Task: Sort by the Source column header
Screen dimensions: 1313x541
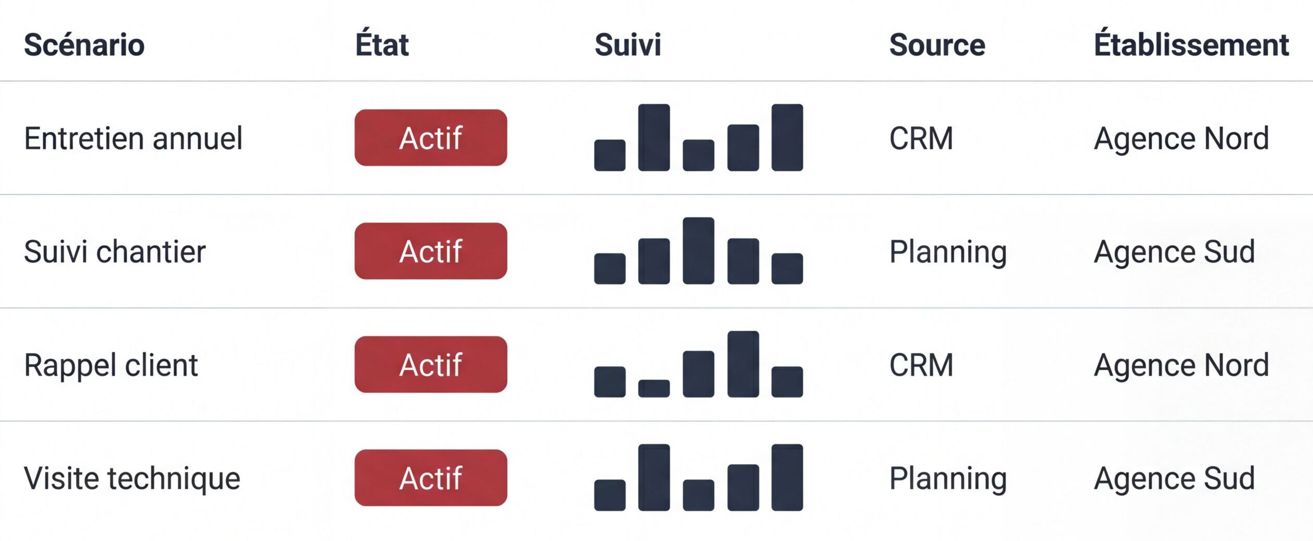Action: pyautogui.click(x=937, y=45)
